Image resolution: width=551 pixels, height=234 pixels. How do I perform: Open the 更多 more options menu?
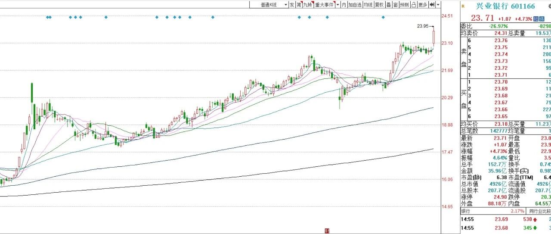pyautogui.click(x=423, y=5)
